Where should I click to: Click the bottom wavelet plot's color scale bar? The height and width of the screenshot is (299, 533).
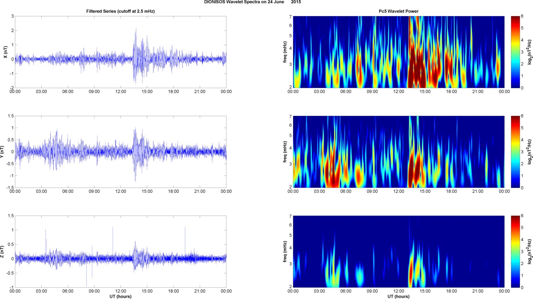point(515,252)
